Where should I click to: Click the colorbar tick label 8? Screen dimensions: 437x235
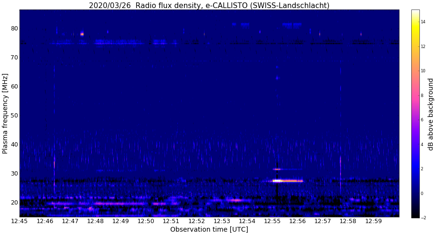pyautogui.click(x=422, y=95)
